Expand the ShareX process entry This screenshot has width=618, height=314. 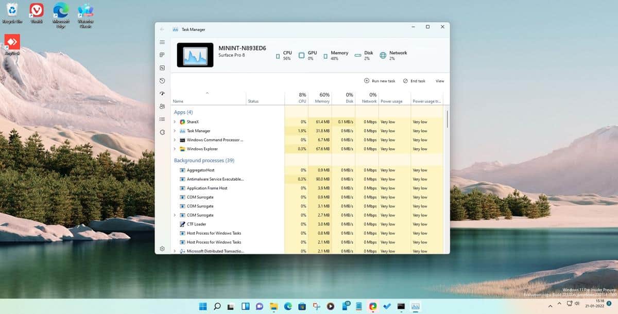coord(175,121)
